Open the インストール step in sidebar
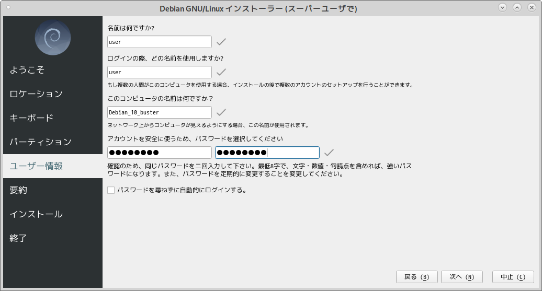The width and height of the screenshot is (542, 291). click(x=53, y=214)
